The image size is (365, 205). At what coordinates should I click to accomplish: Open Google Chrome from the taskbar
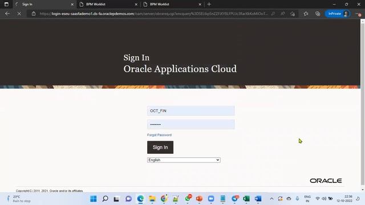tap(164, 199)
